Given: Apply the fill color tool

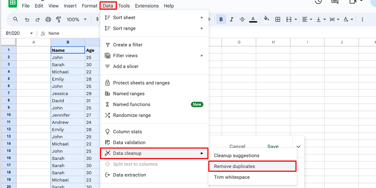Looking at the screenshot, I should [266, 19].
